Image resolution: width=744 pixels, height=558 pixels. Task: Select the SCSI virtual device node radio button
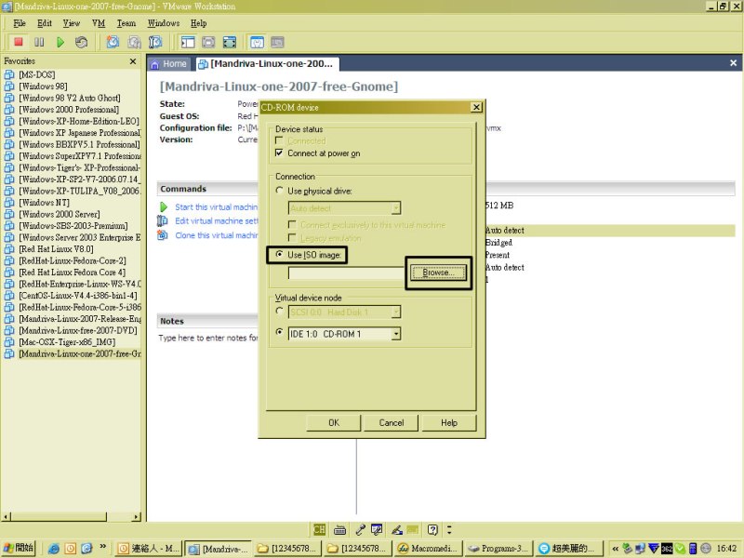tap(280, 311)
